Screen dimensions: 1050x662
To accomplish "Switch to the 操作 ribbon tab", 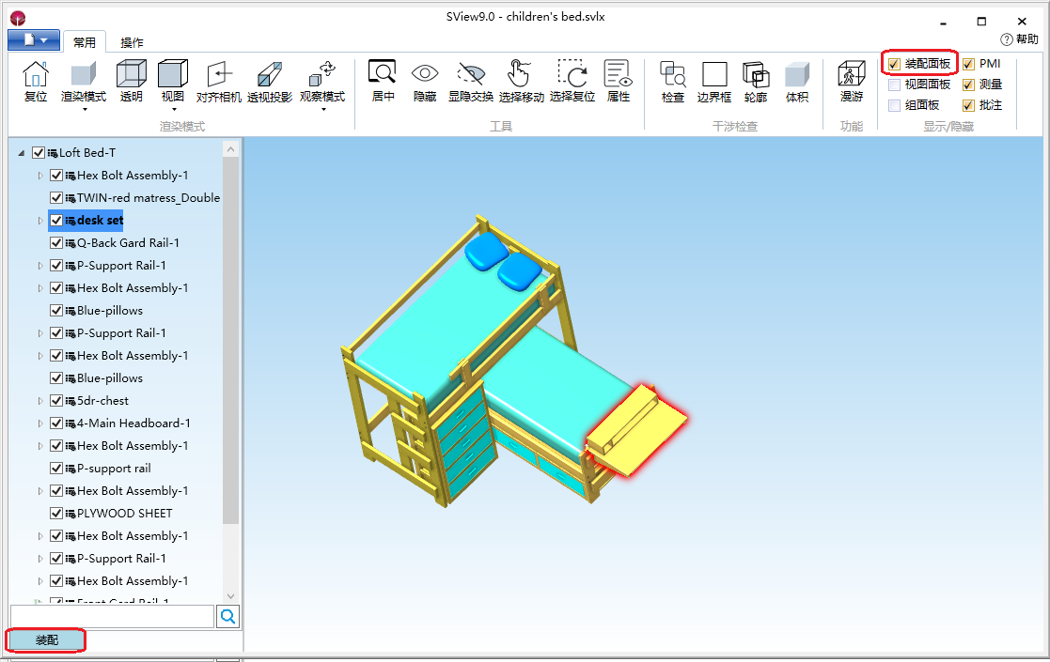I will [132, 43].
